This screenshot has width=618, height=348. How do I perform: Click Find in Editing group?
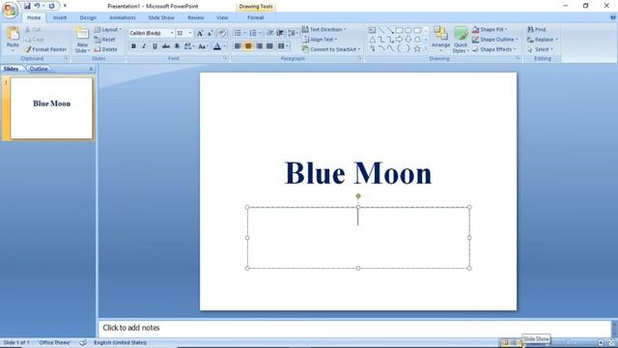click(x=537, y=30)
